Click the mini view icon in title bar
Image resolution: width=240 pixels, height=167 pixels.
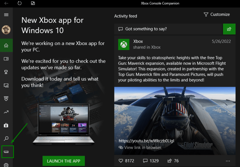(33, 3)
